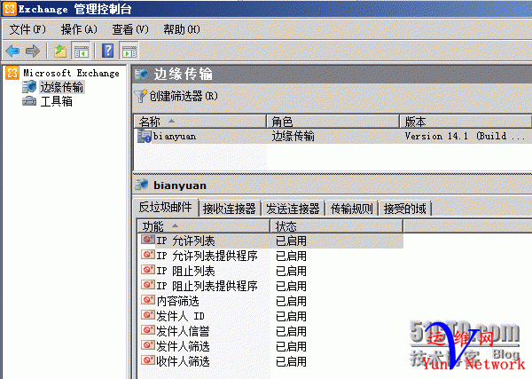
Task: Select the bianyuan server name
Action: pos(175,137)
